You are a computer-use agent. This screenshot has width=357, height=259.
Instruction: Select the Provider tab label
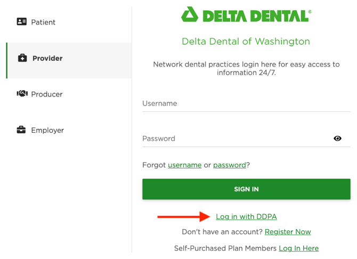(x=47, y=58)
